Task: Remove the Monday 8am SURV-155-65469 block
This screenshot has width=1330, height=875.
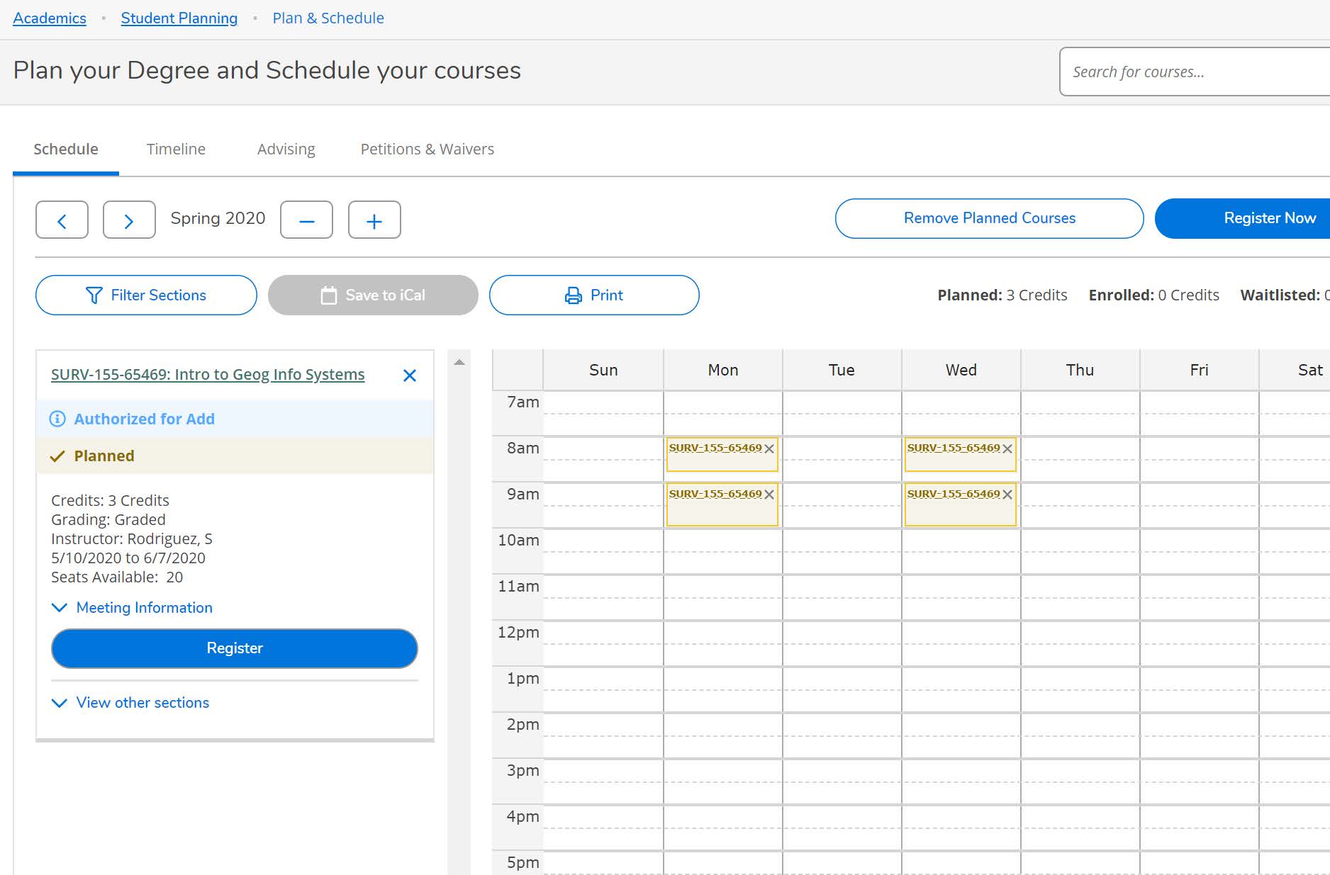Action: (x=769, y=448)
